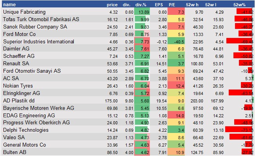
Task: Click green P/E cell showing -40.5
Action: (176, 41)
